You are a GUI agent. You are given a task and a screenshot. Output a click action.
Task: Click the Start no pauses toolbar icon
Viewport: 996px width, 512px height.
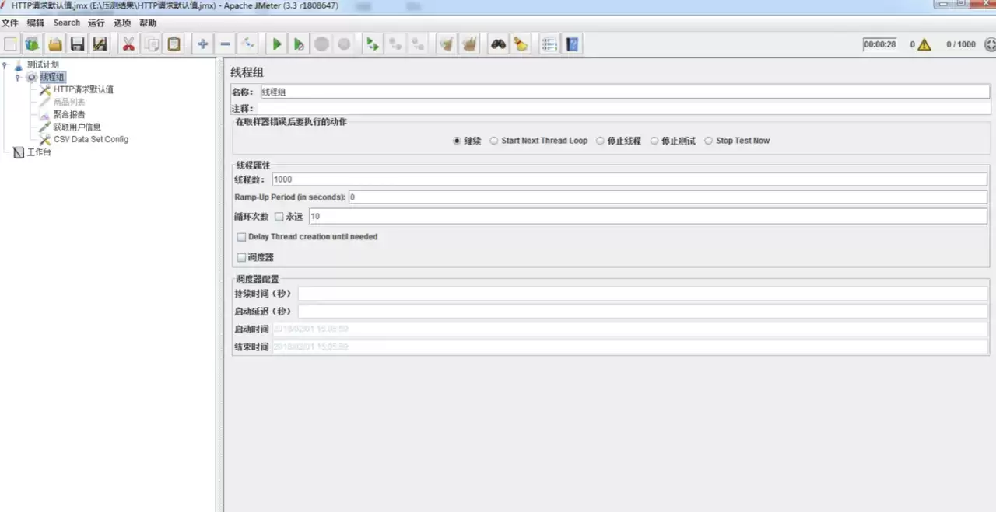pyautogui.click(x=299, y=44)
